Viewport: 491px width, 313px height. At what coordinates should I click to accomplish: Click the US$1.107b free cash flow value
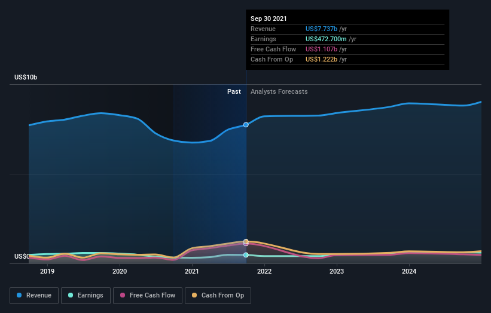point(321,49)
